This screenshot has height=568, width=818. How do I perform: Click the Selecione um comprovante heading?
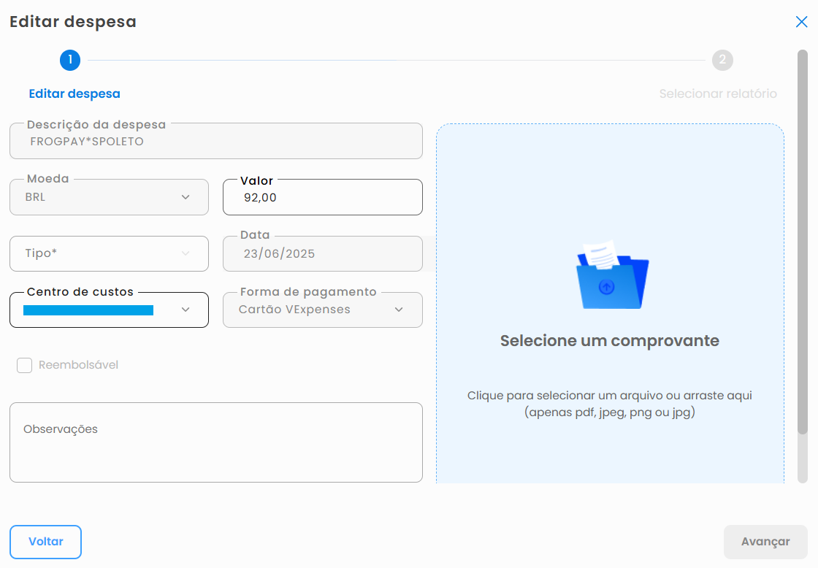[x=609, y=341]
